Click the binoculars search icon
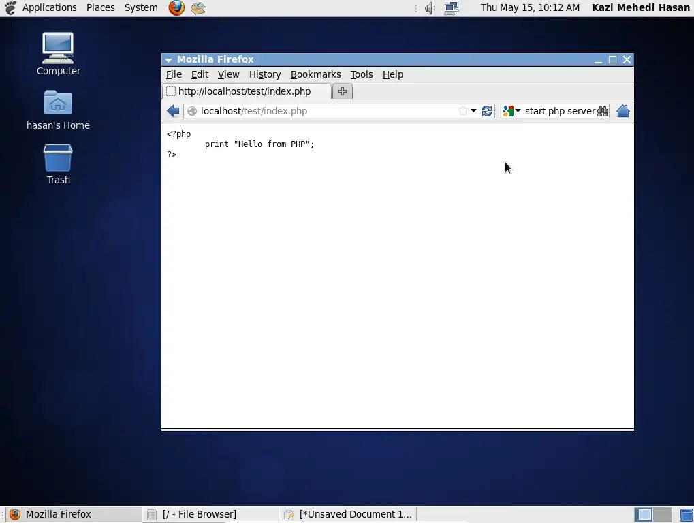 click(602, 111)
